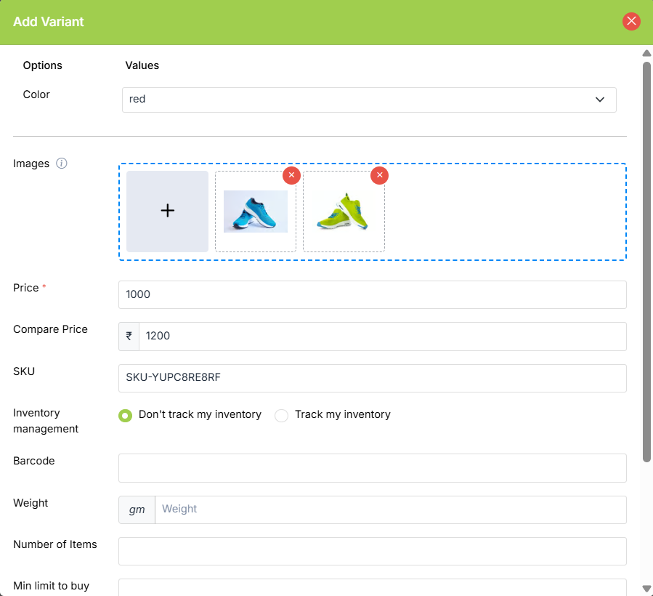Click the scrollbar up arrow
This screenshot has width=653, height=596.
(x=646, y=53)
